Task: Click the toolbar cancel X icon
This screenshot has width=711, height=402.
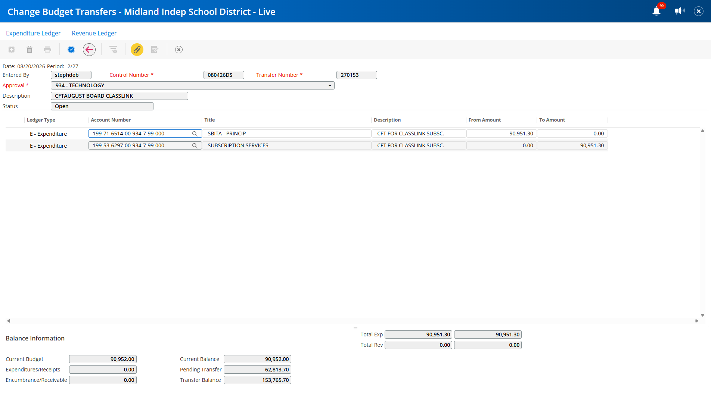Action: coord(179,50)
